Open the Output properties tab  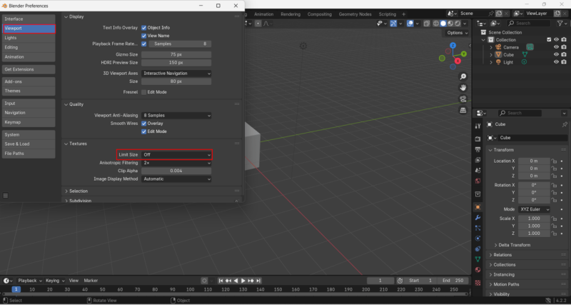(477, 149)
